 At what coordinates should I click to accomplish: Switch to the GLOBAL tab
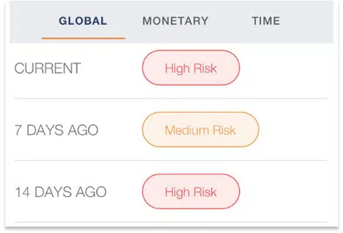pyautogui.click(x=83, y=21)
